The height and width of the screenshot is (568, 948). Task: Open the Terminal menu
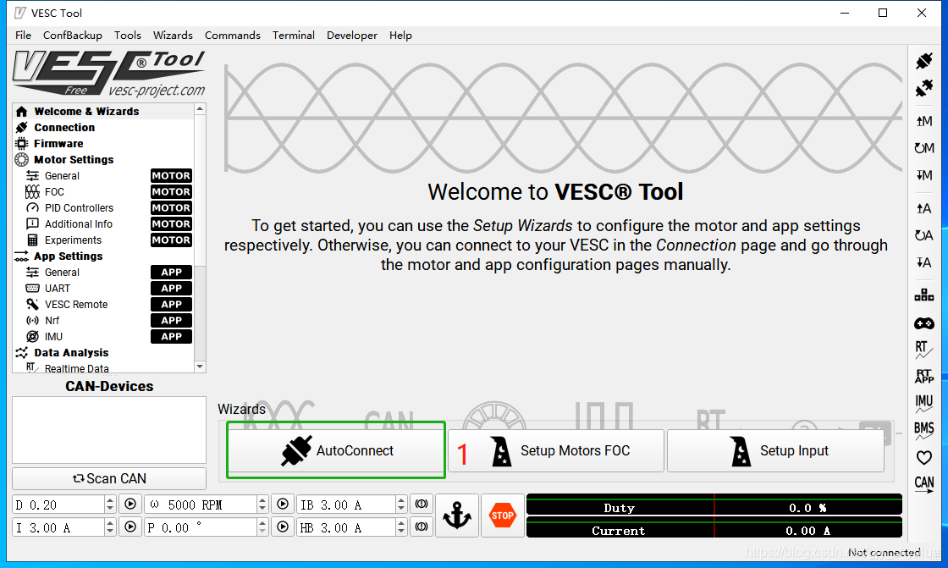293,35
